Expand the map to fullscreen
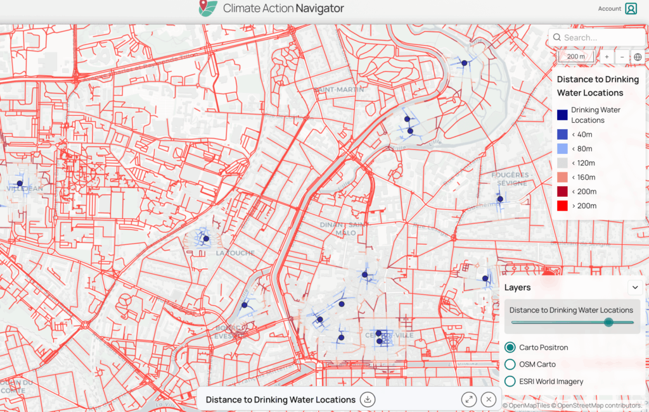Screen dimensions: 649x412 pyautogui.click(x=468, y=399)
